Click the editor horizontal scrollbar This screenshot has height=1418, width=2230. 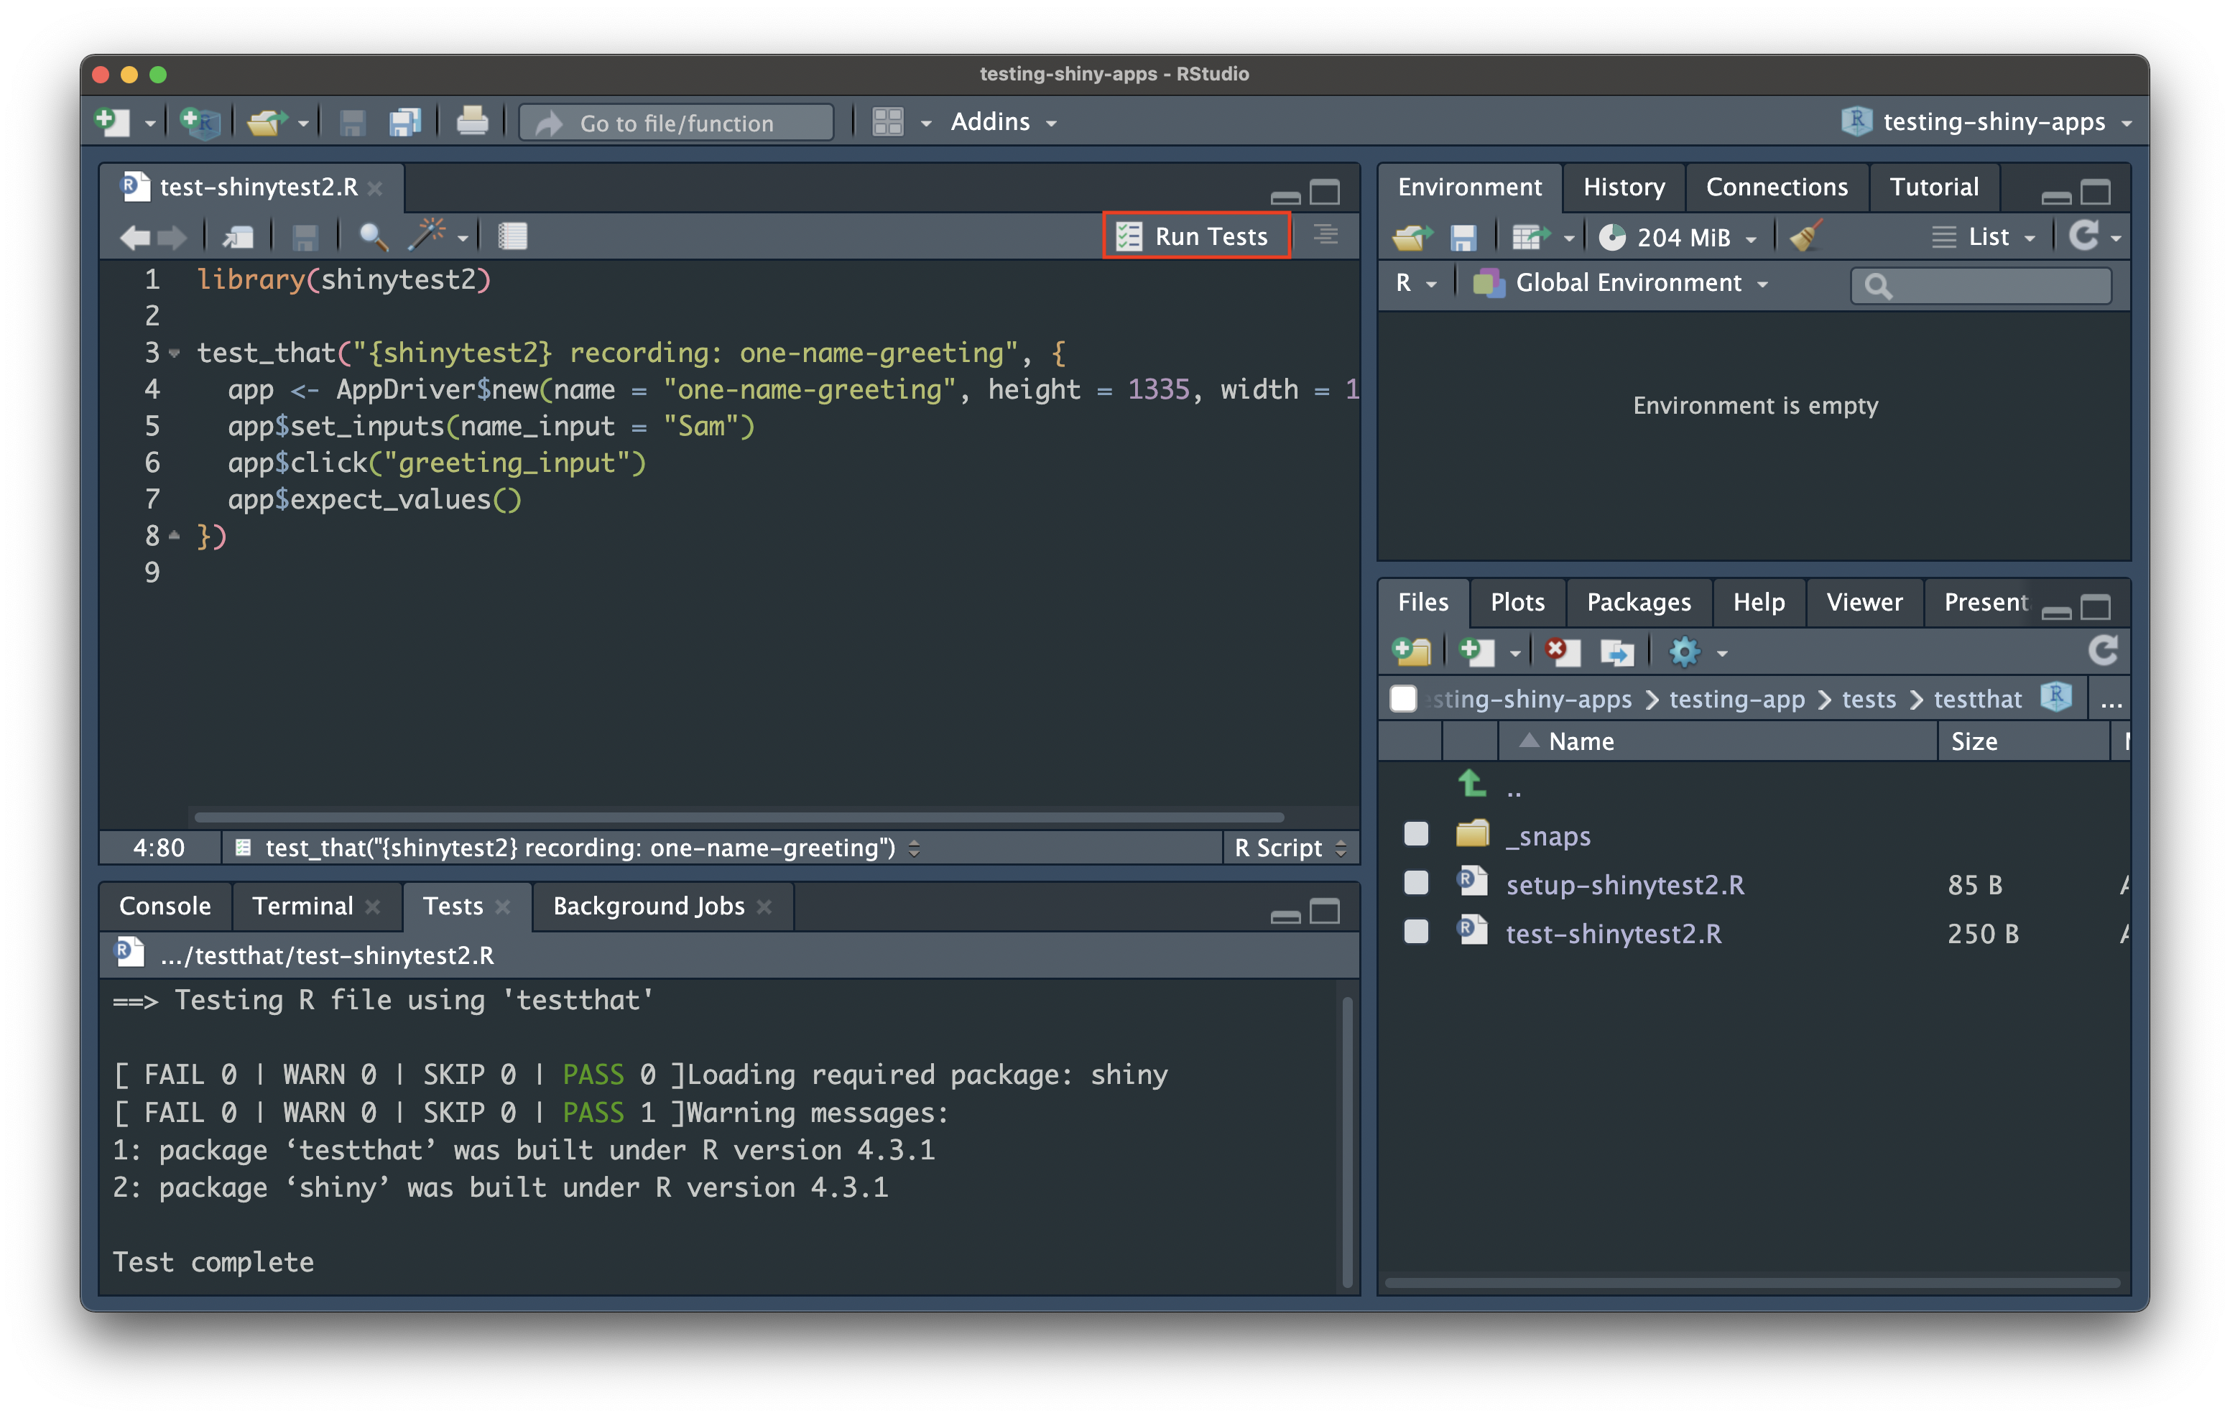[739, 817]
